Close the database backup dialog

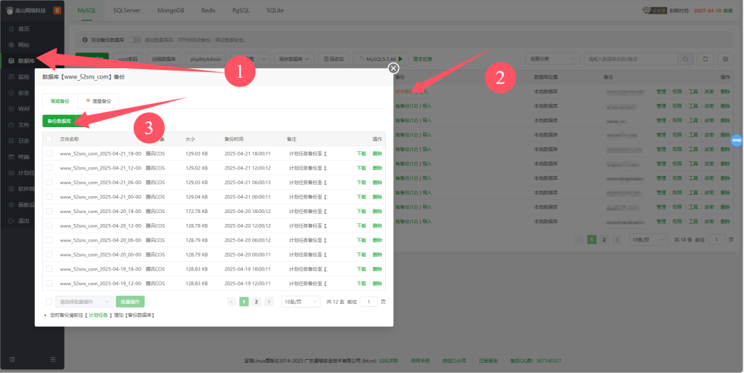pyautogui.click(x=393, y=68)
